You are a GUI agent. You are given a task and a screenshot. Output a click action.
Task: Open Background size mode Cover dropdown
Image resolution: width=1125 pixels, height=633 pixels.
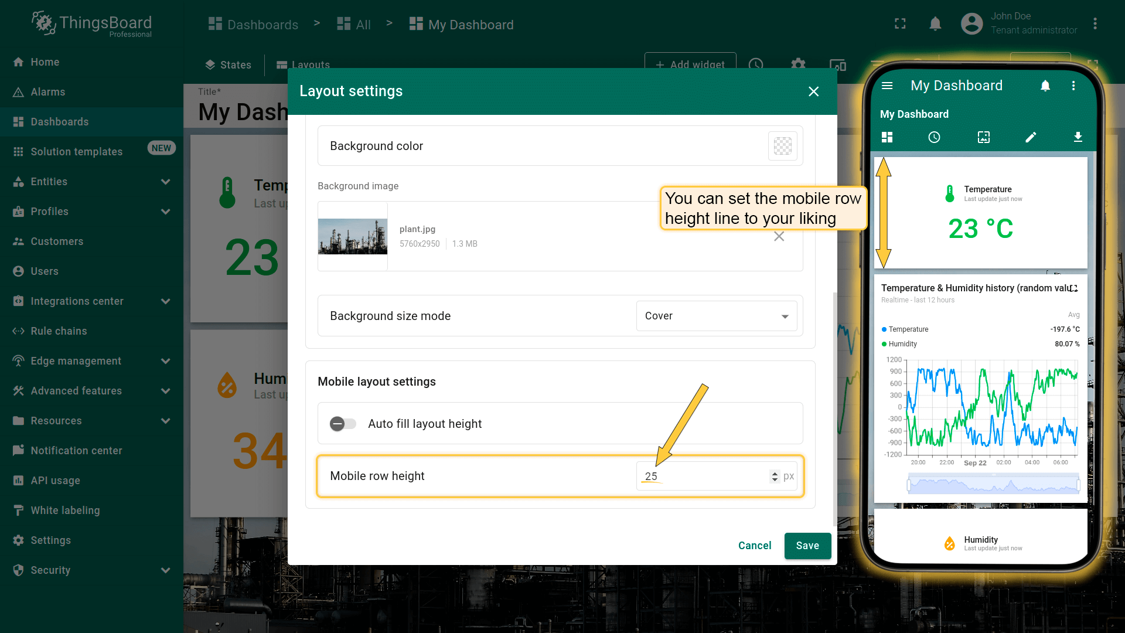pos(716,316)
